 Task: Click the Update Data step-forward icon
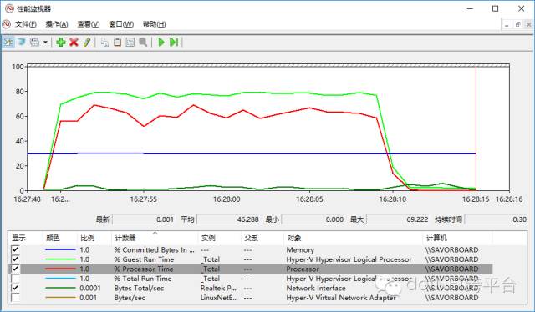pos(174,43)
